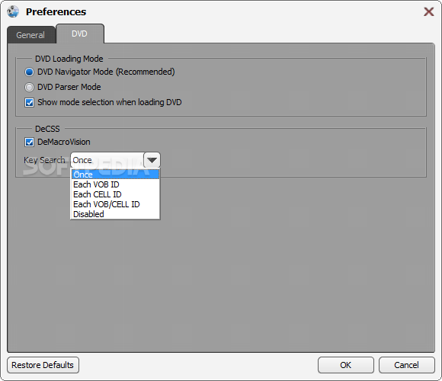Choose Each VOB ID option

point(115,184)
